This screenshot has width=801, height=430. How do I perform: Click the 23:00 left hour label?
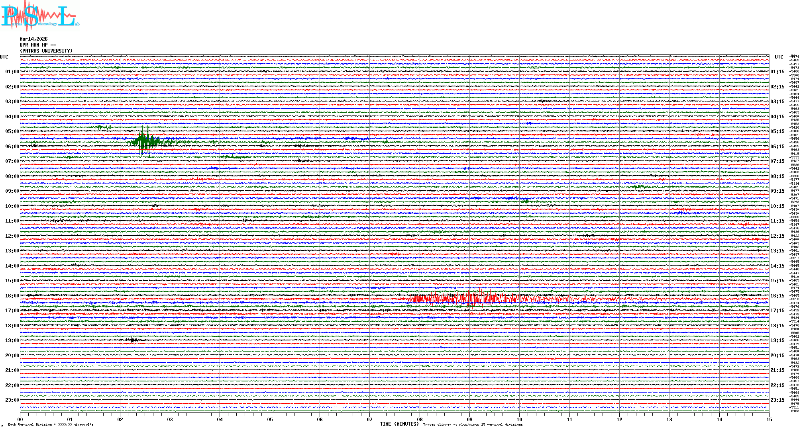tap(12, 400)
